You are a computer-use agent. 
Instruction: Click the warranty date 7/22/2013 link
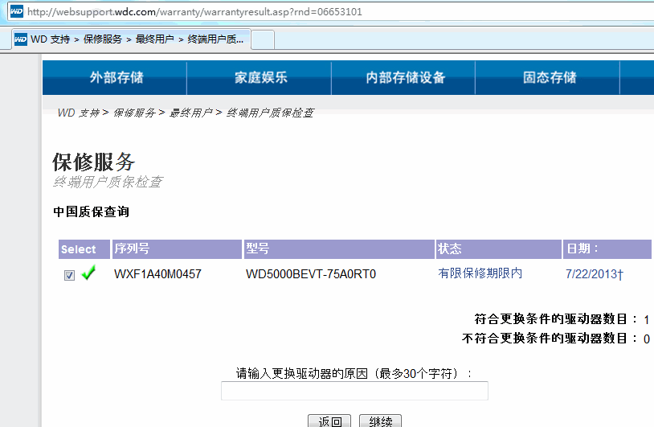click(x=594, y=274)
